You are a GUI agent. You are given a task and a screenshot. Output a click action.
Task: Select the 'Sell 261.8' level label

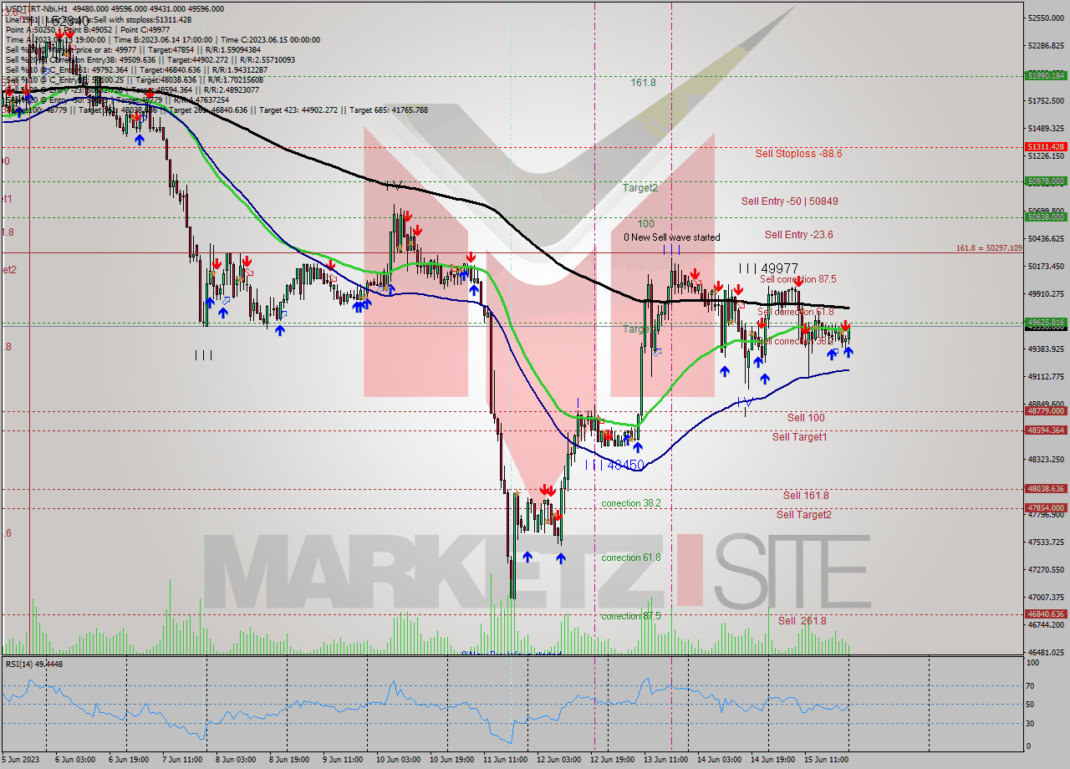(x=802, y=621)
